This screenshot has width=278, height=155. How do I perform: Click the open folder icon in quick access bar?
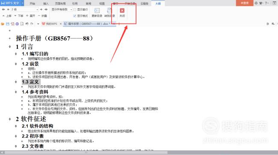pyautogui.click(x=3, y=24)
